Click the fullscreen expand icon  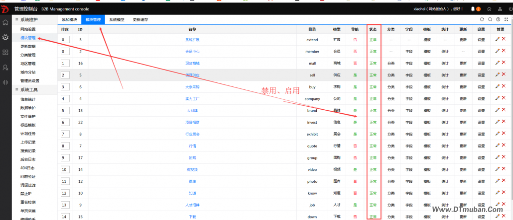(x=507, y=19)
